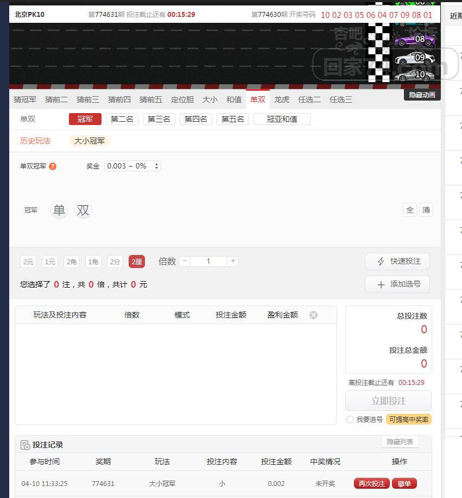The image size is (462, 498).
Task: Switch to the 猜前三 tab
Action: (88, 99)
